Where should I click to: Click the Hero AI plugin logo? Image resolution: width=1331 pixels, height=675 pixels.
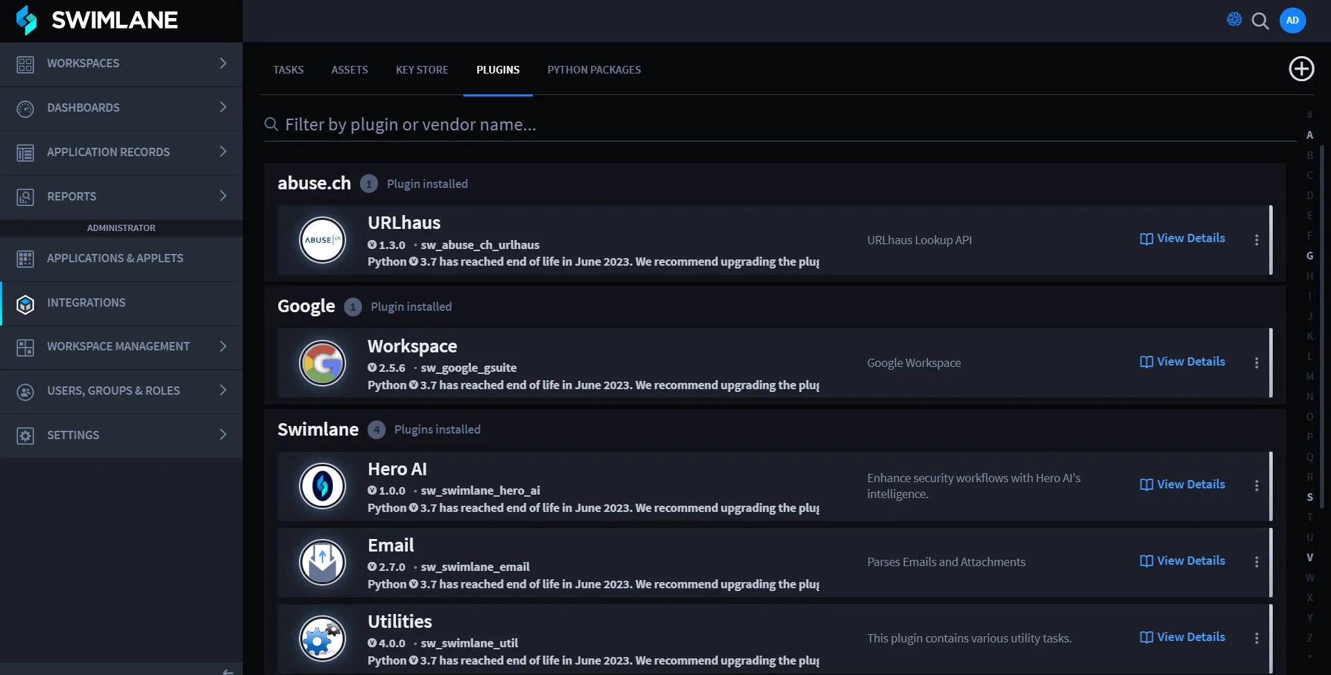323,486
